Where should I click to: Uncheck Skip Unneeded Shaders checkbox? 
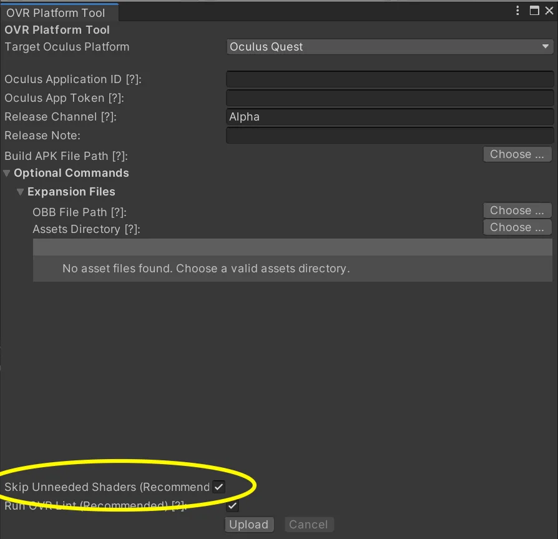click(219, 487)
